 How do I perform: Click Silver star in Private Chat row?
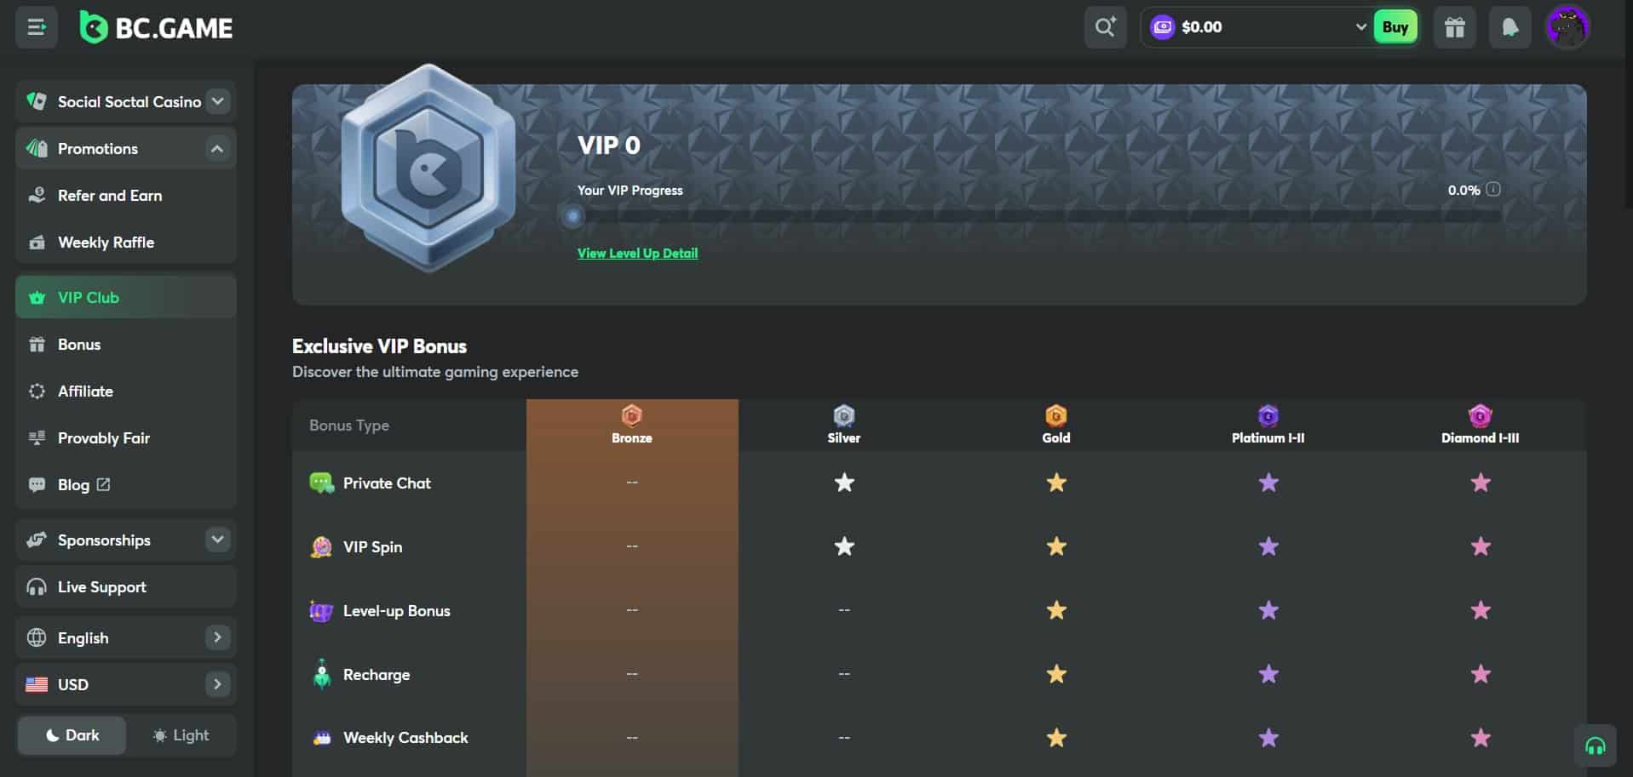click(844, 483)
